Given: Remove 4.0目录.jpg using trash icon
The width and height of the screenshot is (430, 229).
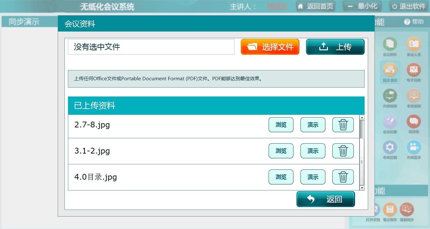Looking at the screenshot, I should click(343, 177).
